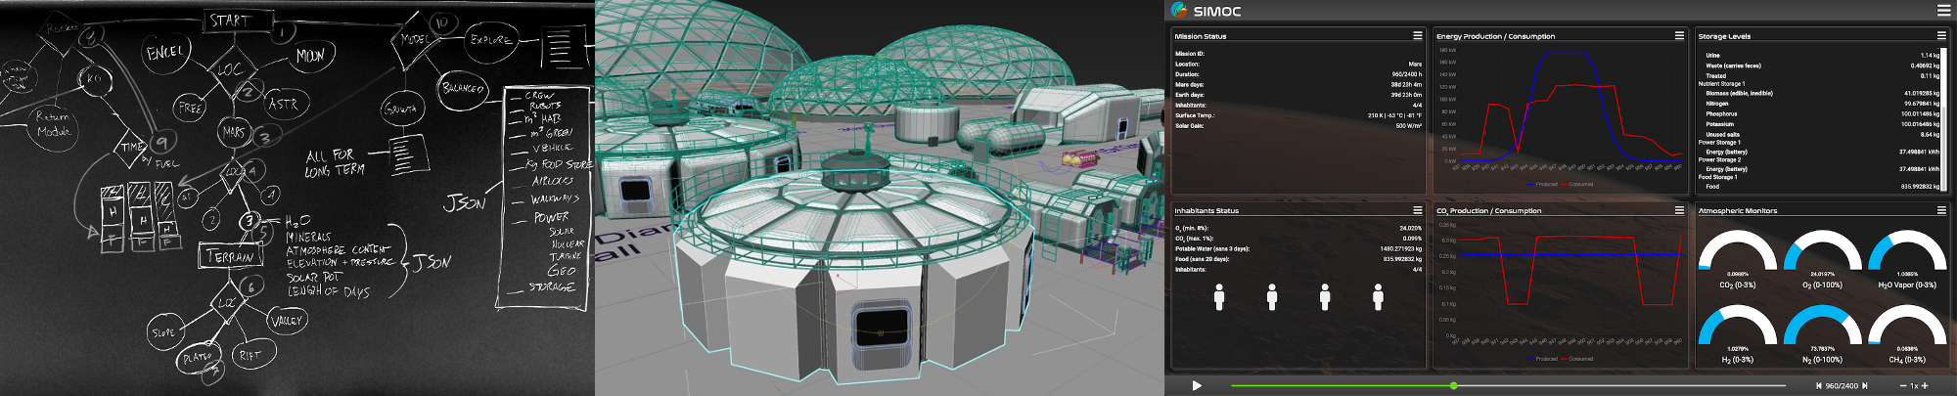The image size is (1957, 396).
Task: Click the green timeline slider handle
Action: click(x=1453, y=385)
